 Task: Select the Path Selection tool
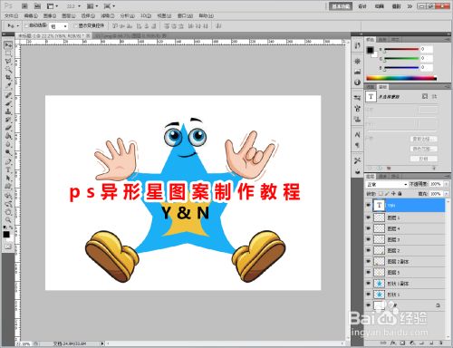pyautogui.click(x=8, y=179)
